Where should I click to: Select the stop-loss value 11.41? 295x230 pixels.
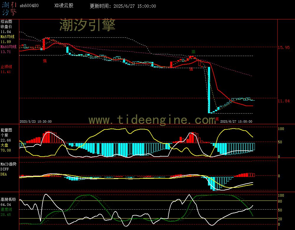point(6,72)
